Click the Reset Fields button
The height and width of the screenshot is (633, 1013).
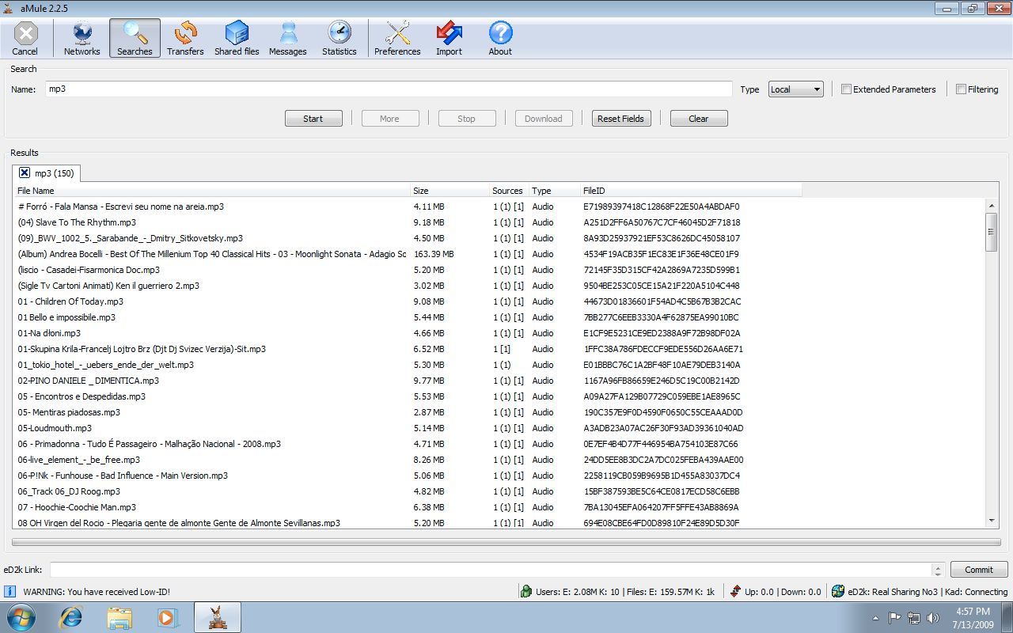[x=620, y=119]
